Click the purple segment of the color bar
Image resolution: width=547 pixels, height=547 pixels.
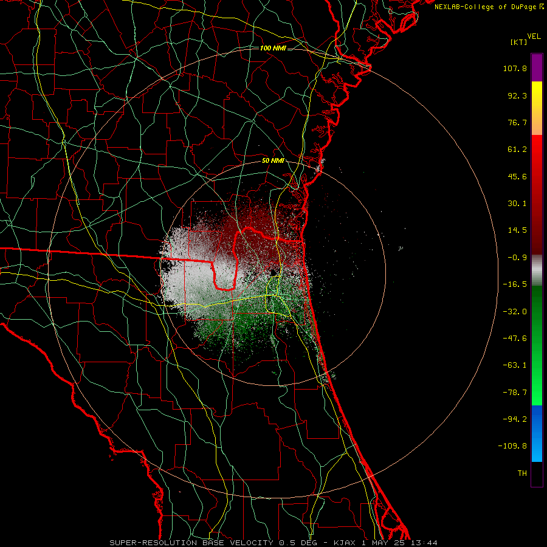[537, 67]
